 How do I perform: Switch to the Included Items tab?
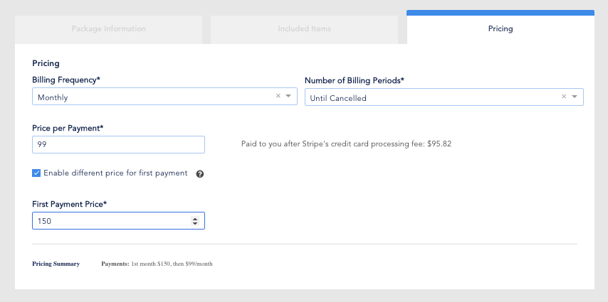coord(305,29)
